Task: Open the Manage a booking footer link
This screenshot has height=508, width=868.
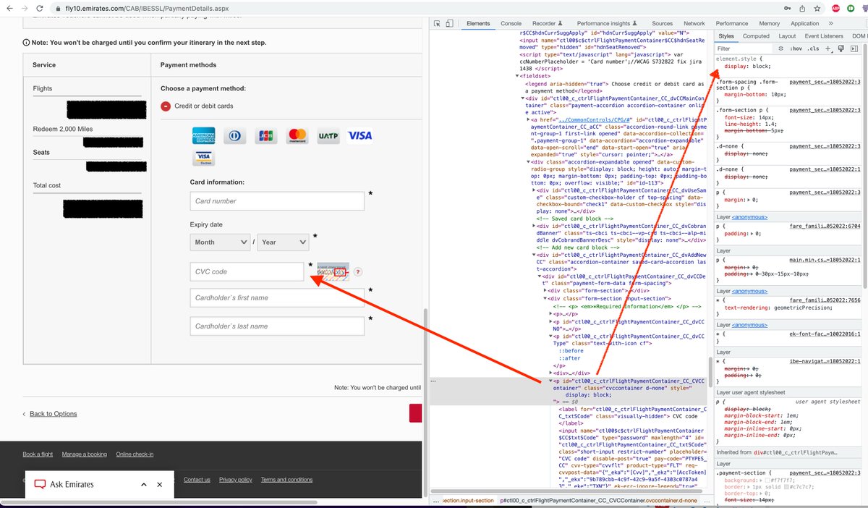Action: pyautogui.click(x=85, y=454)
